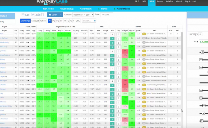
Task: Open the Rondo player link
Action: click(x=3, y=85)
